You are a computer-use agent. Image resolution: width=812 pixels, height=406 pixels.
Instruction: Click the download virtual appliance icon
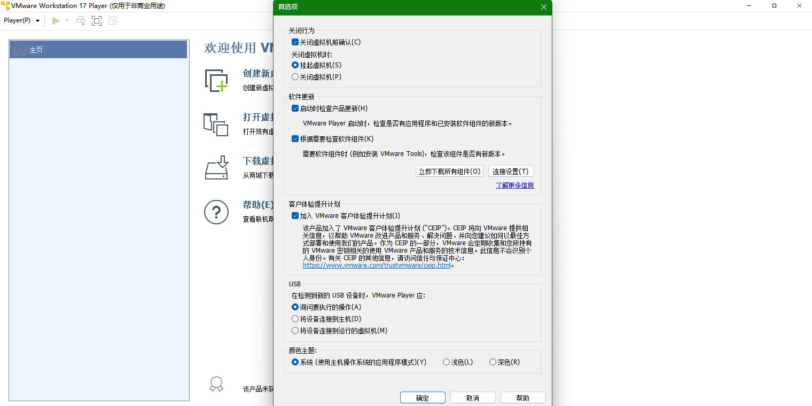coord(216,168)
